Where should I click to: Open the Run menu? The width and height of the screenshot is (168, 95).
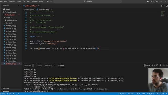tap(28, 2)
